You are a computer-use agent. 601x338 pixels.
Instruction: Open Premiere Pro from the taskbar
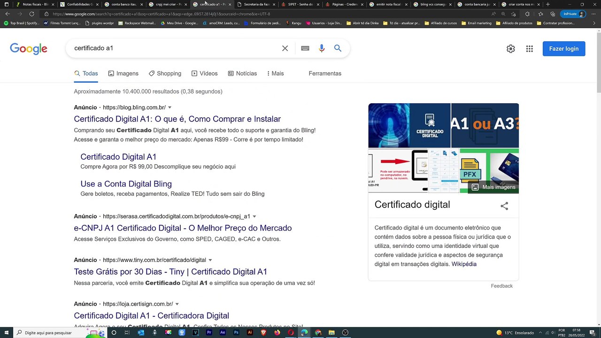pos(209,333)
